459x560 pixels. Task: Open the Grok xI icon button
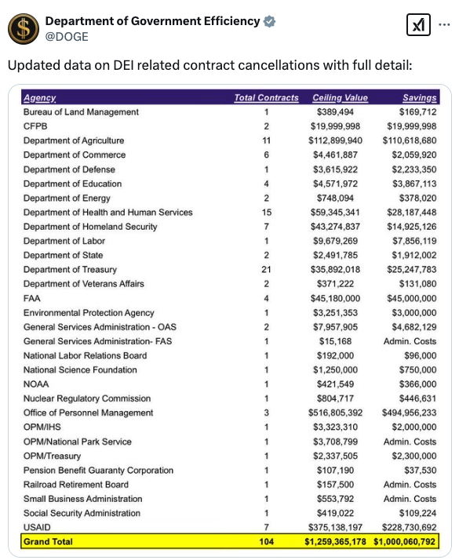pyautogui.click(x=418, y=24)
